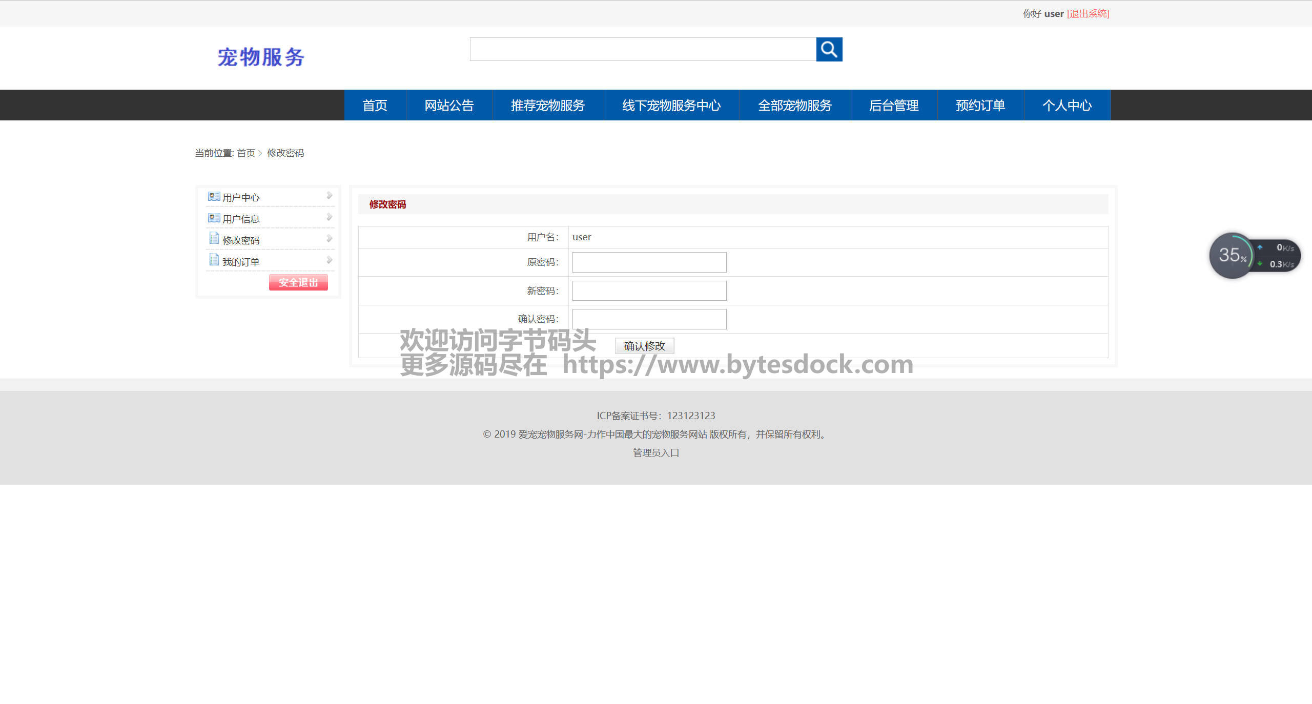Image resolution: width=1312 pixels, height=704 pixels.
Task: Expand the arrow beside 我的订单
Action: pyautogui.click(x=329, y=260)
